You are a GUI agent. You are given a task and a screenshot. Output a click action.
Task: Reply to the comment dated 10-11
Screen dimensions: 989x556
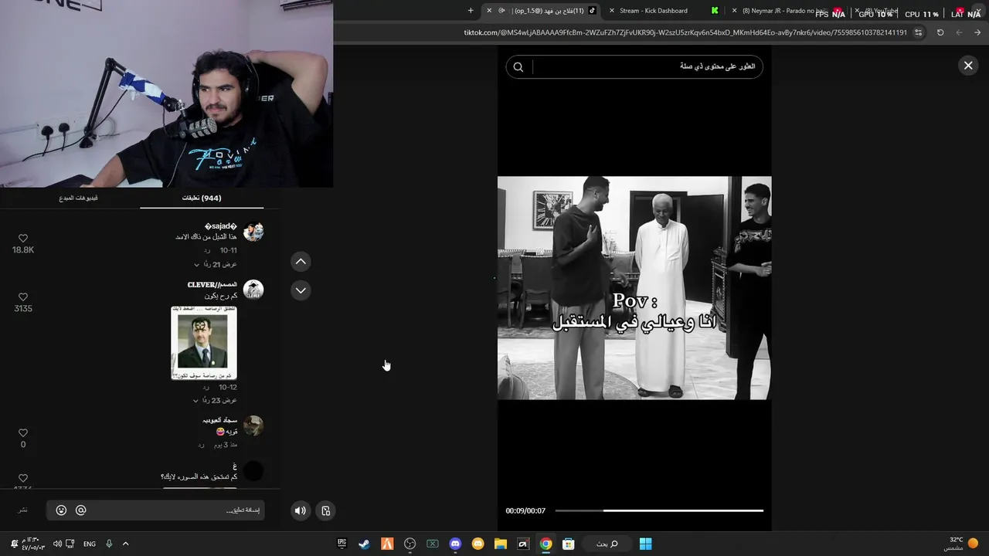tap(206, 251)
